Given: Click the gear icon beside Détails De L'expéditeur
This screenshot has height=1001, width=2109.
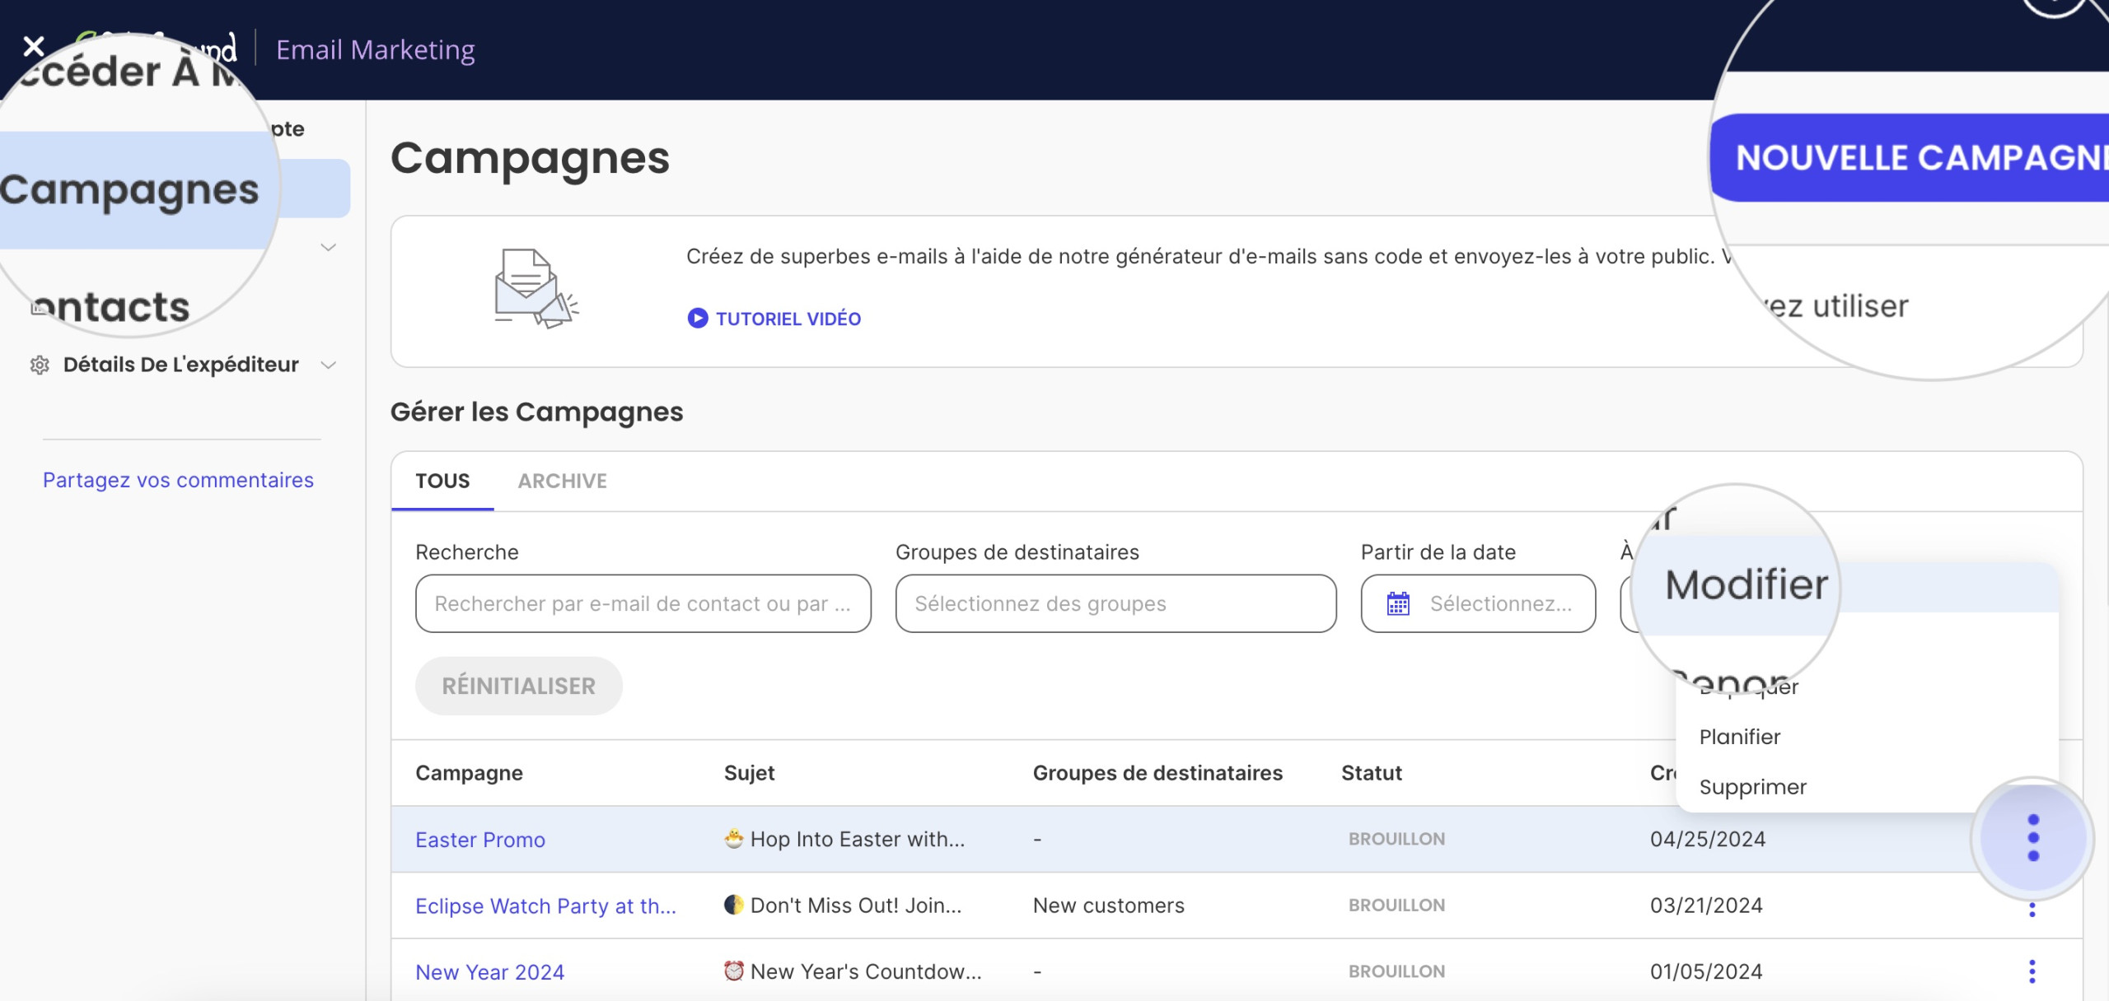Looking at the screenshot, I should pyautogui.click(x=40, y=365).
